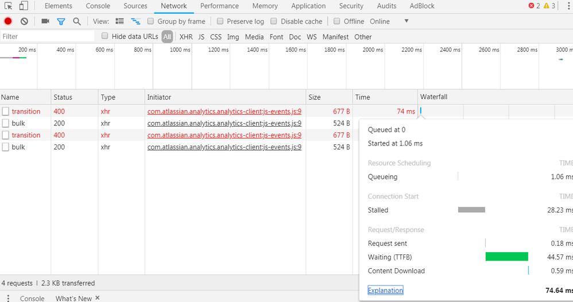573x302 pixels.
Task: Filter requests by CSS
Action: 216,37
